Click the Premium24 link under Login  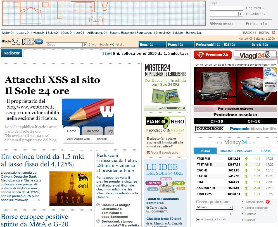click(x=256, y=23)
